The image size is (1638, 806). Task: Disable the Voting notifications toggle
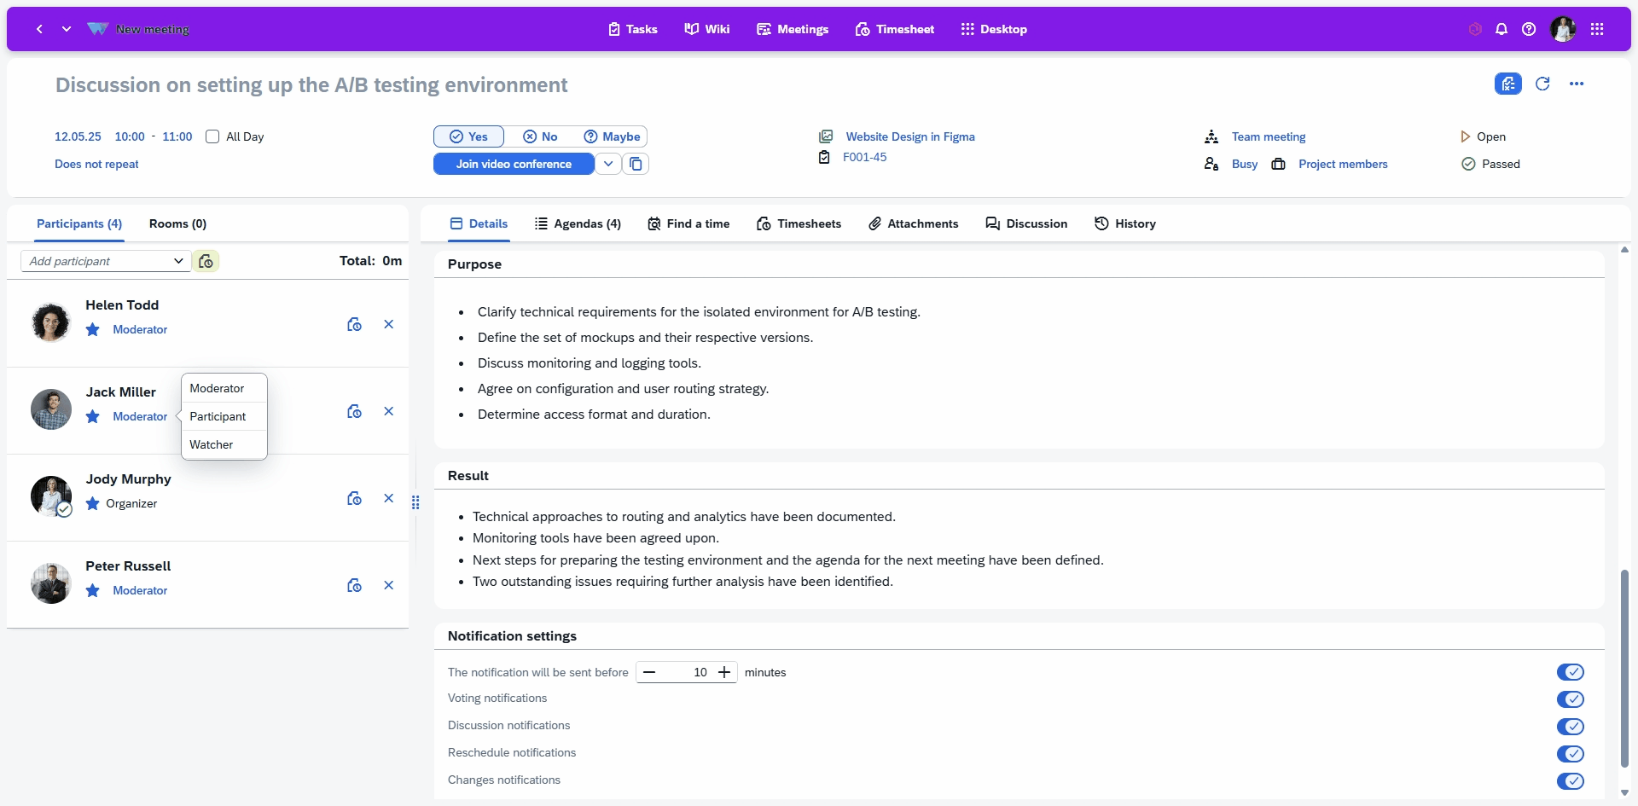click(1570, 699)
